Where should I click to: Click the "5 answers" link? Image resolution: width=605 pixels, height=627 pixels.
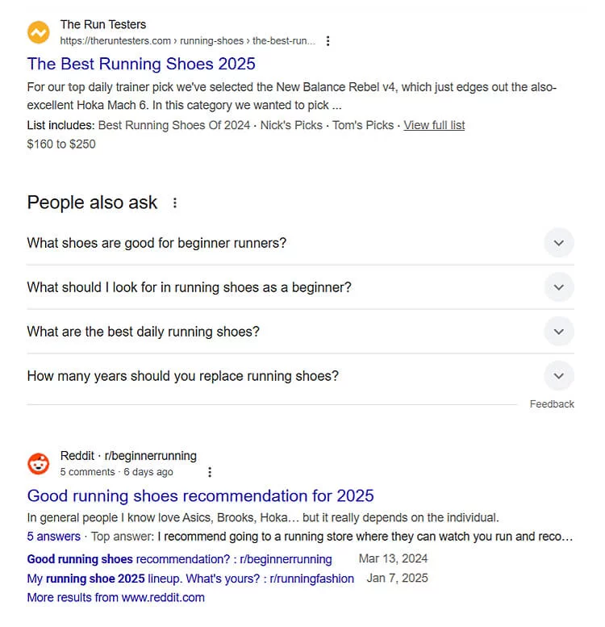(53, 536)
